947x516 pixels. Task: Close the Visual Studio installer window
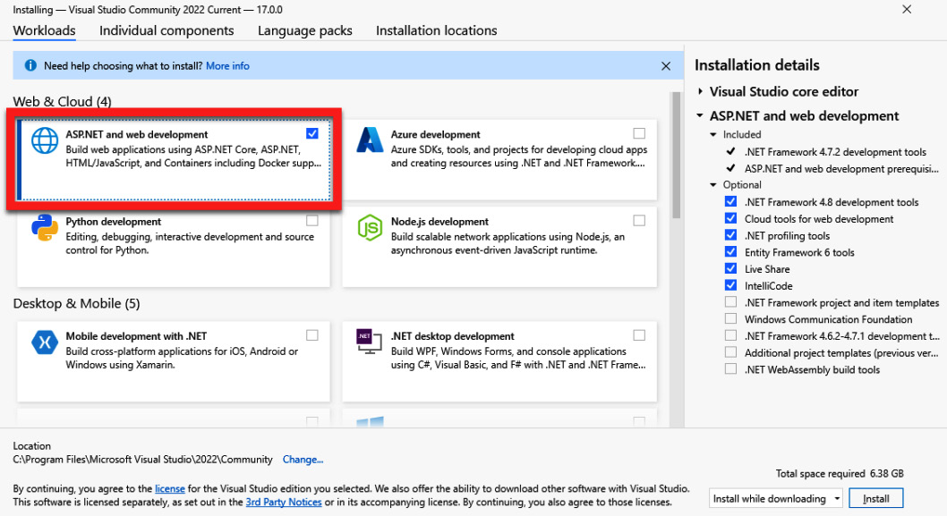tap(907, 9)
